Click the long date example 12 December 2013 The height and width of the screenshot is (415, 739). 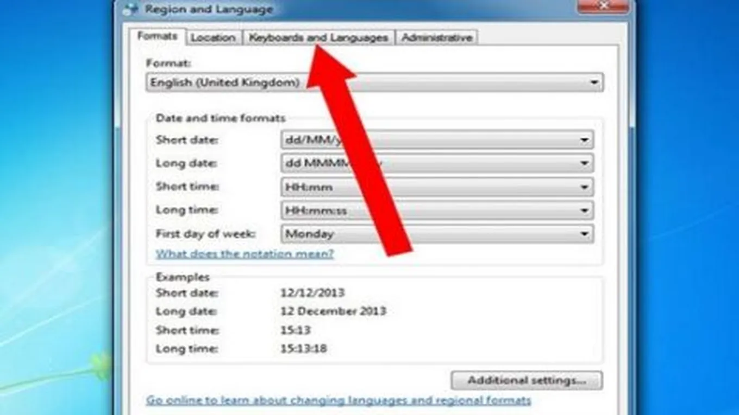click(333, 311)
